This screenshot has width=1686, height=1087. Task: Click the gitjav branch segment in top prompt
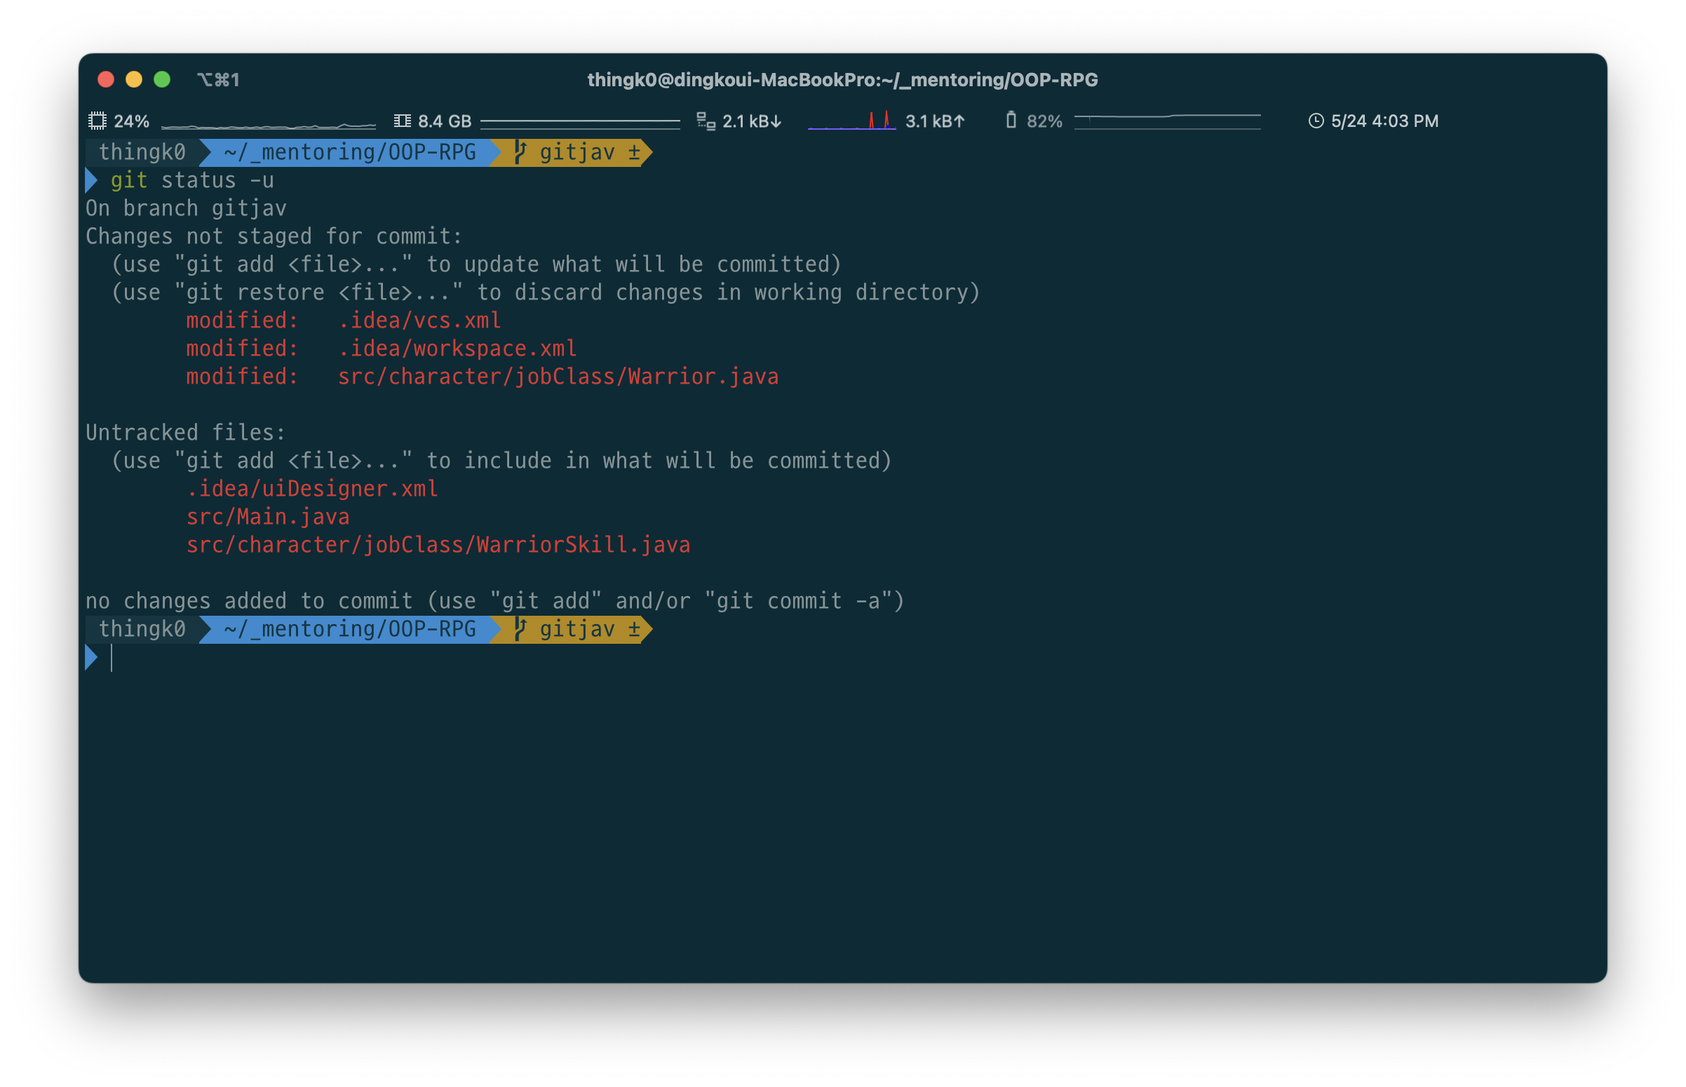tap(576, 152)
